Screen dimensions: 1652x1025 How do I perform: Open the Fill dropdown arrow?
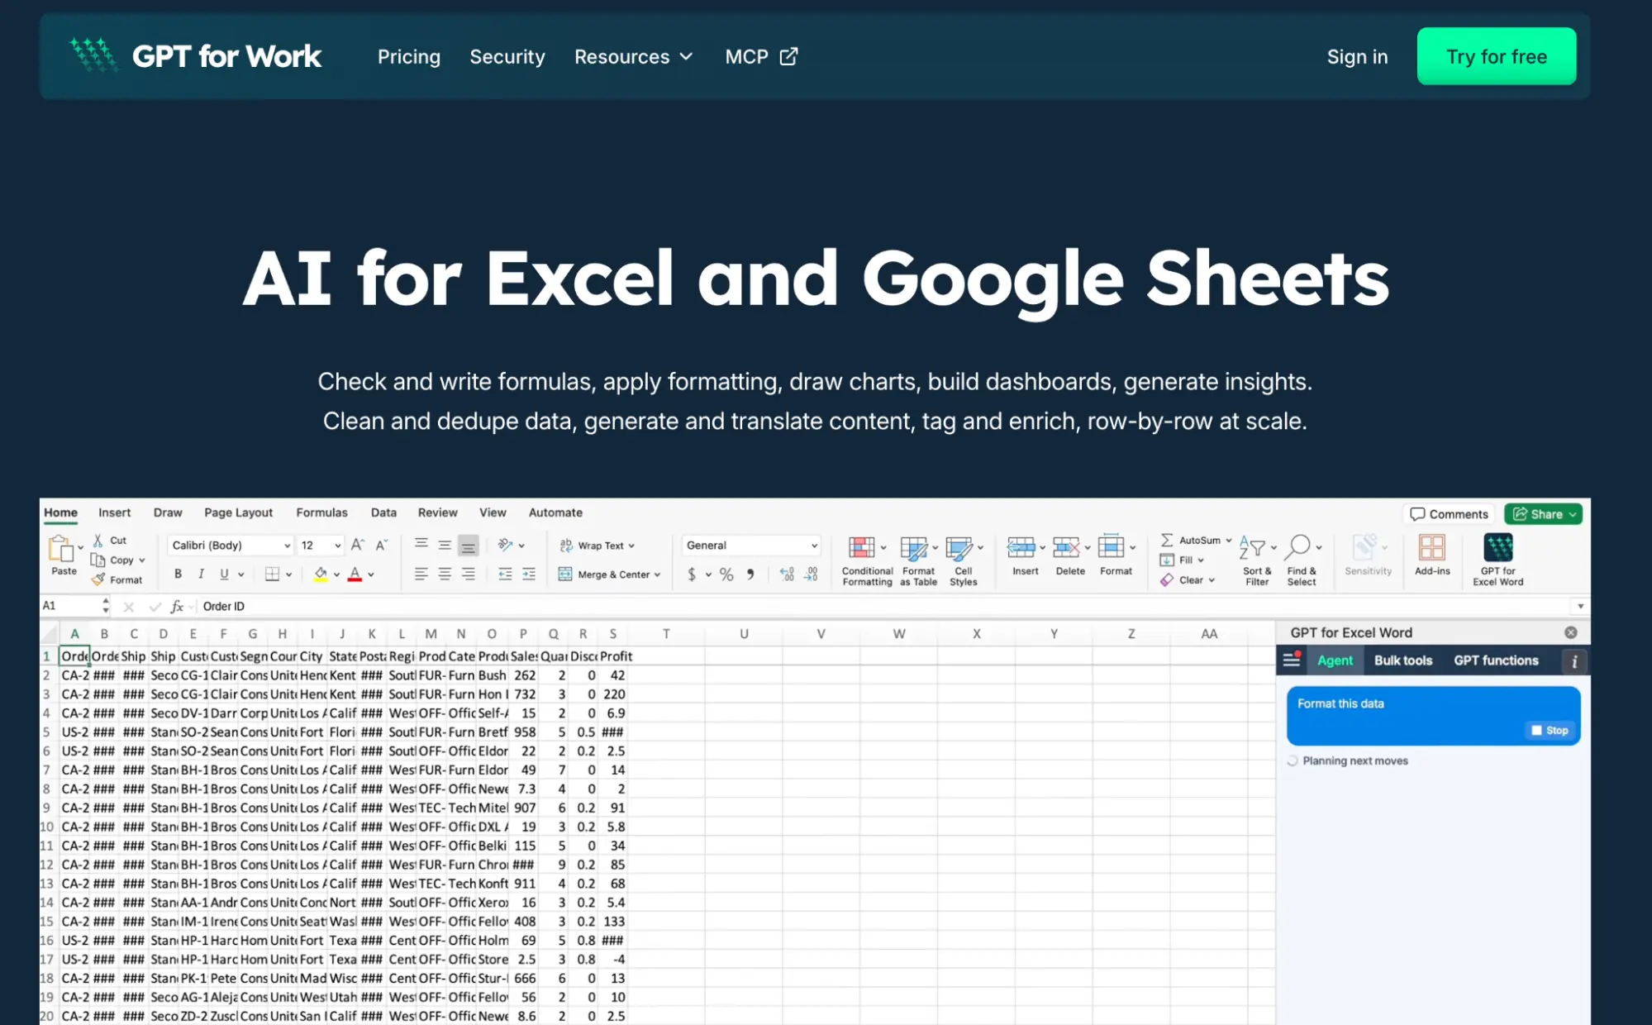pyautogui.click(x=1201, y=560)
